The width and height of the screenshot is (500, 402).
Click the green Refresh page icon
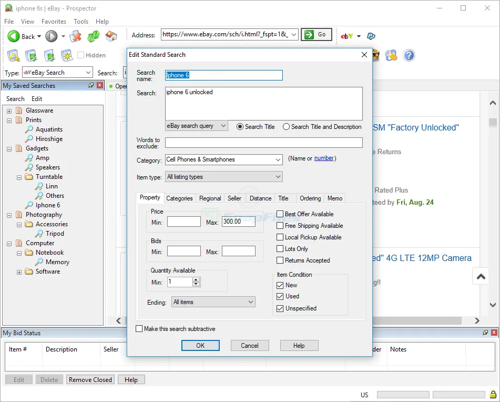click(94, 36)
